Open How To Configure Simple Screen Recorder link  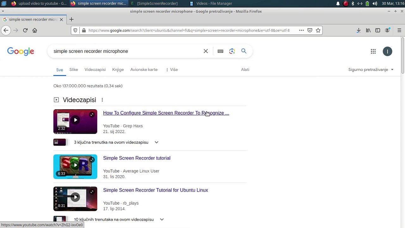[x=166, y=113]
